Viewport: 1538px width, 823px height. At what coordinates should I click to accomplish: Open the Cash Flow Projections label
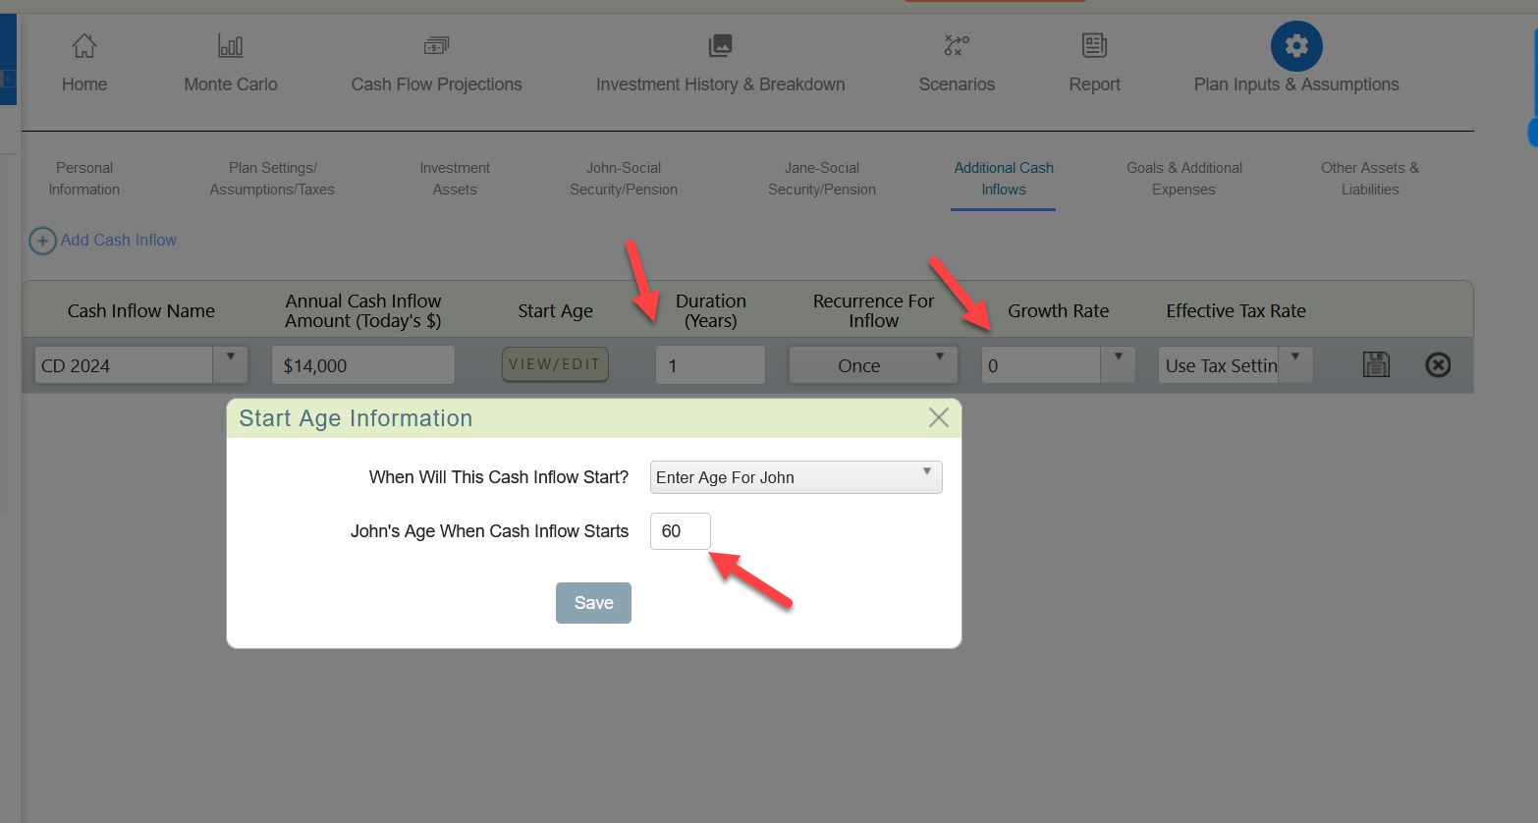point(437,84)
